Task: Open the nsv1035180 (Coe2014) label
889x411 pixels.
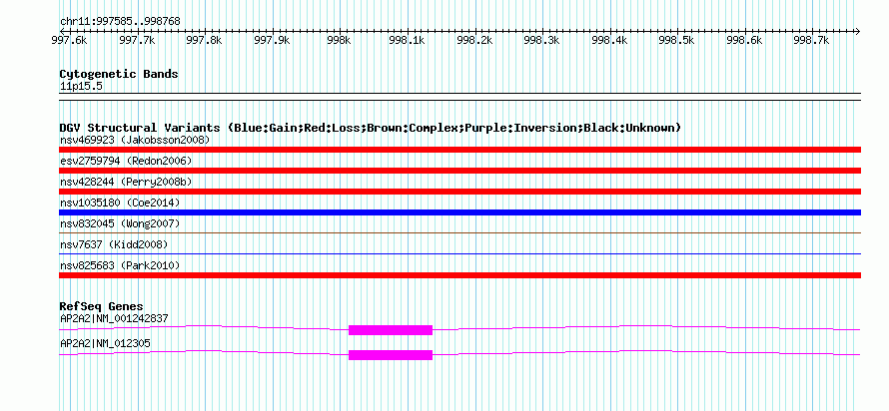Action: point(119,203)
